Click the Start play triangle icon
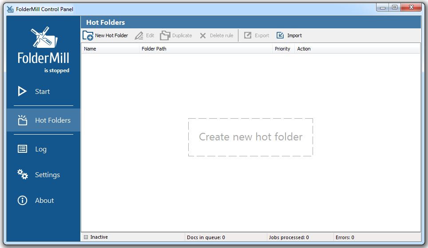428x248 pixels. [22, 91]
